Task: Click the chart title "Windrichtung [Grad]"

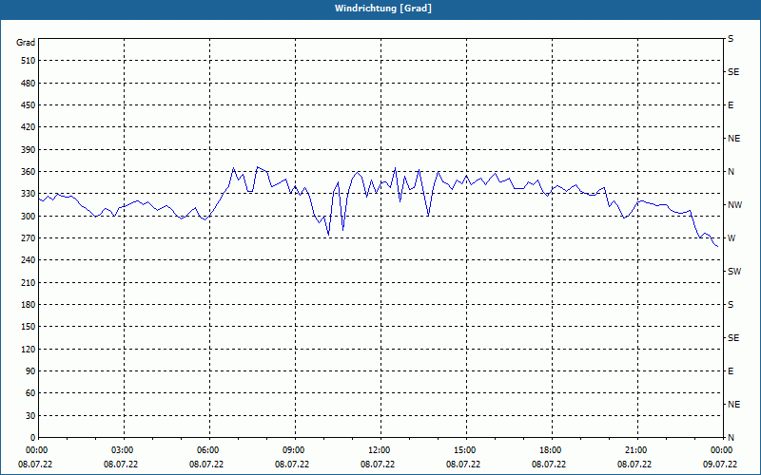Action: (383, 9)
